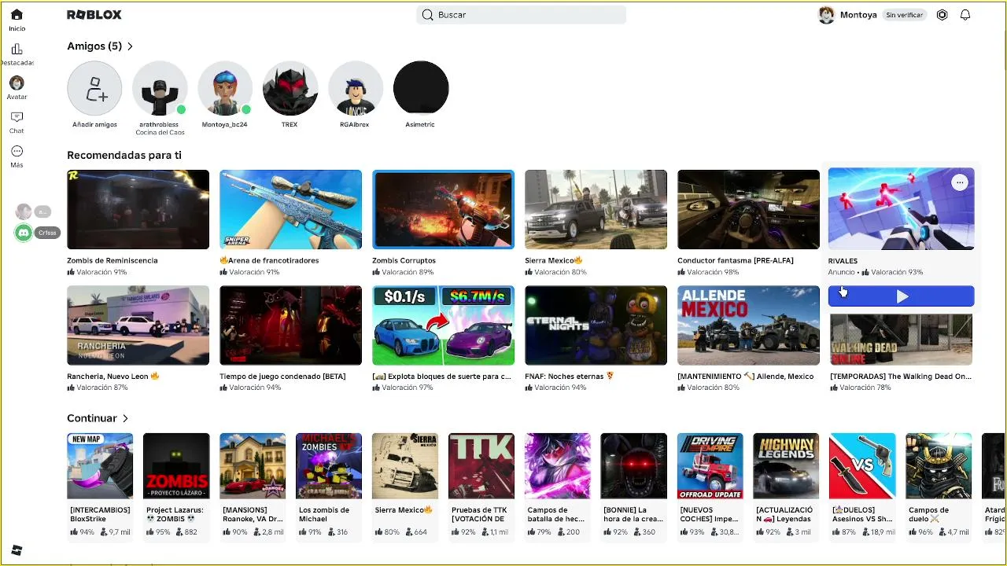Click the Crissa label beside Discord icon

(47, 233)
